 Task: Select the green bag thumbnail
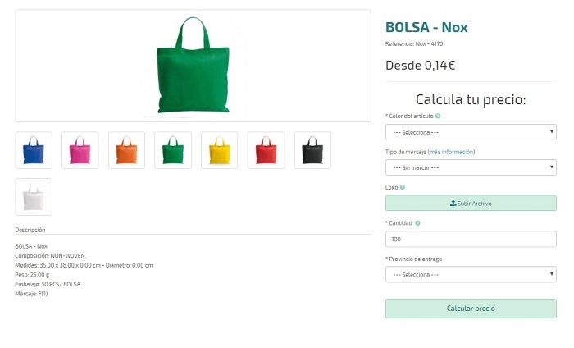click(x=173, y=150)
